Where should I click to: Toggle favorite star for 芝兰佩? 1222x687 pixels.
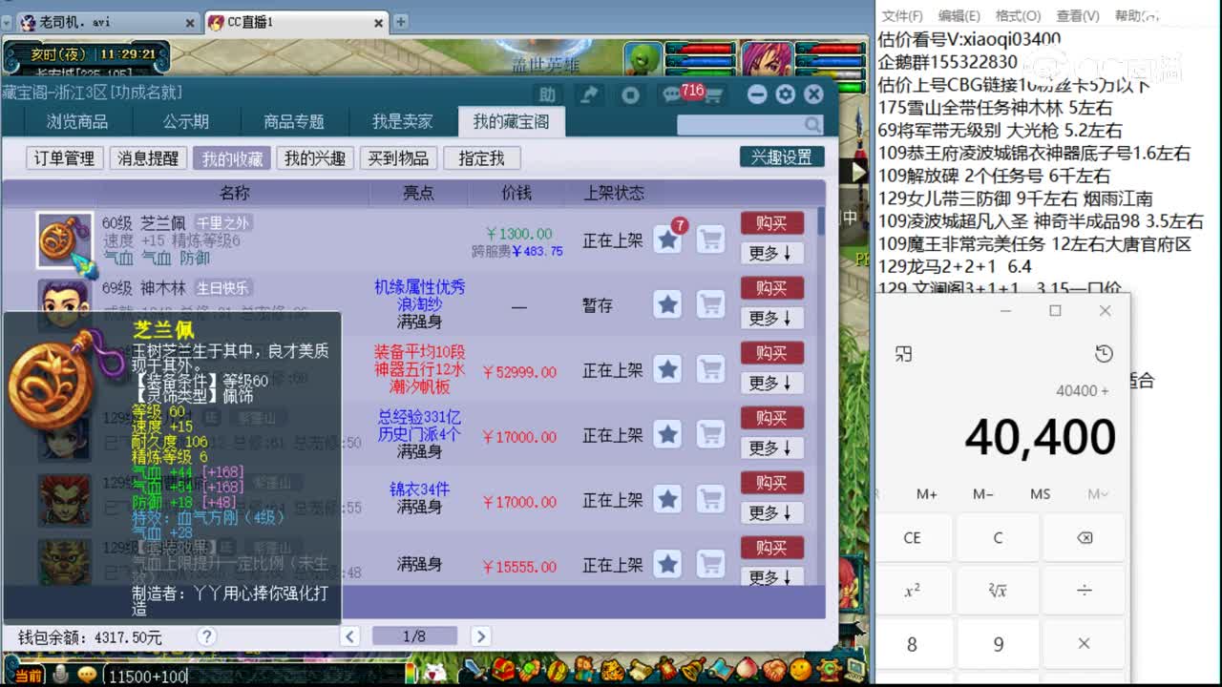point(667,239)
